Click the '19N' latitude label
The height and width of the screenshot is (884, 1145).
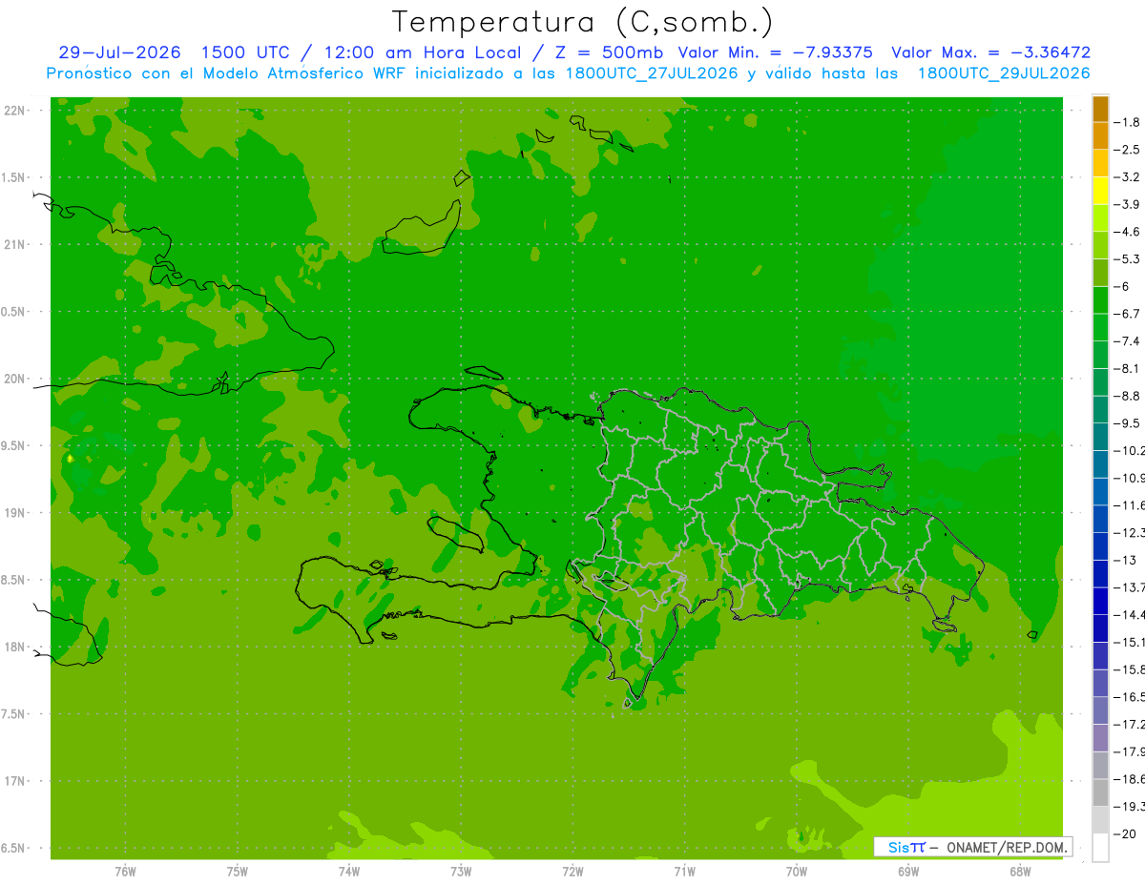coord(14,512)
